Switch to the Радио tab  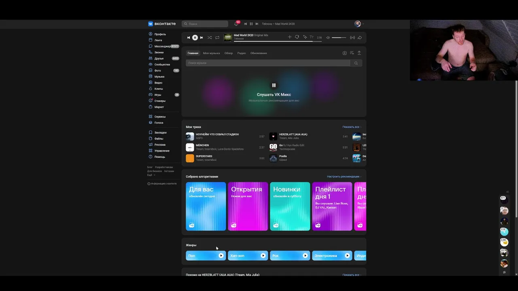pos(242,53)
